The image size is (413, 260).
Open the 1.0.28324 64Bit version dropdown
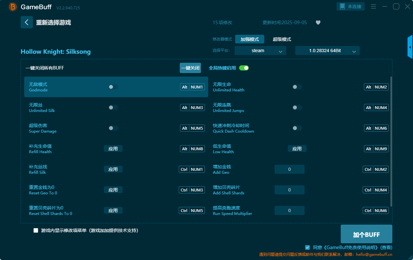pos(327,51)
